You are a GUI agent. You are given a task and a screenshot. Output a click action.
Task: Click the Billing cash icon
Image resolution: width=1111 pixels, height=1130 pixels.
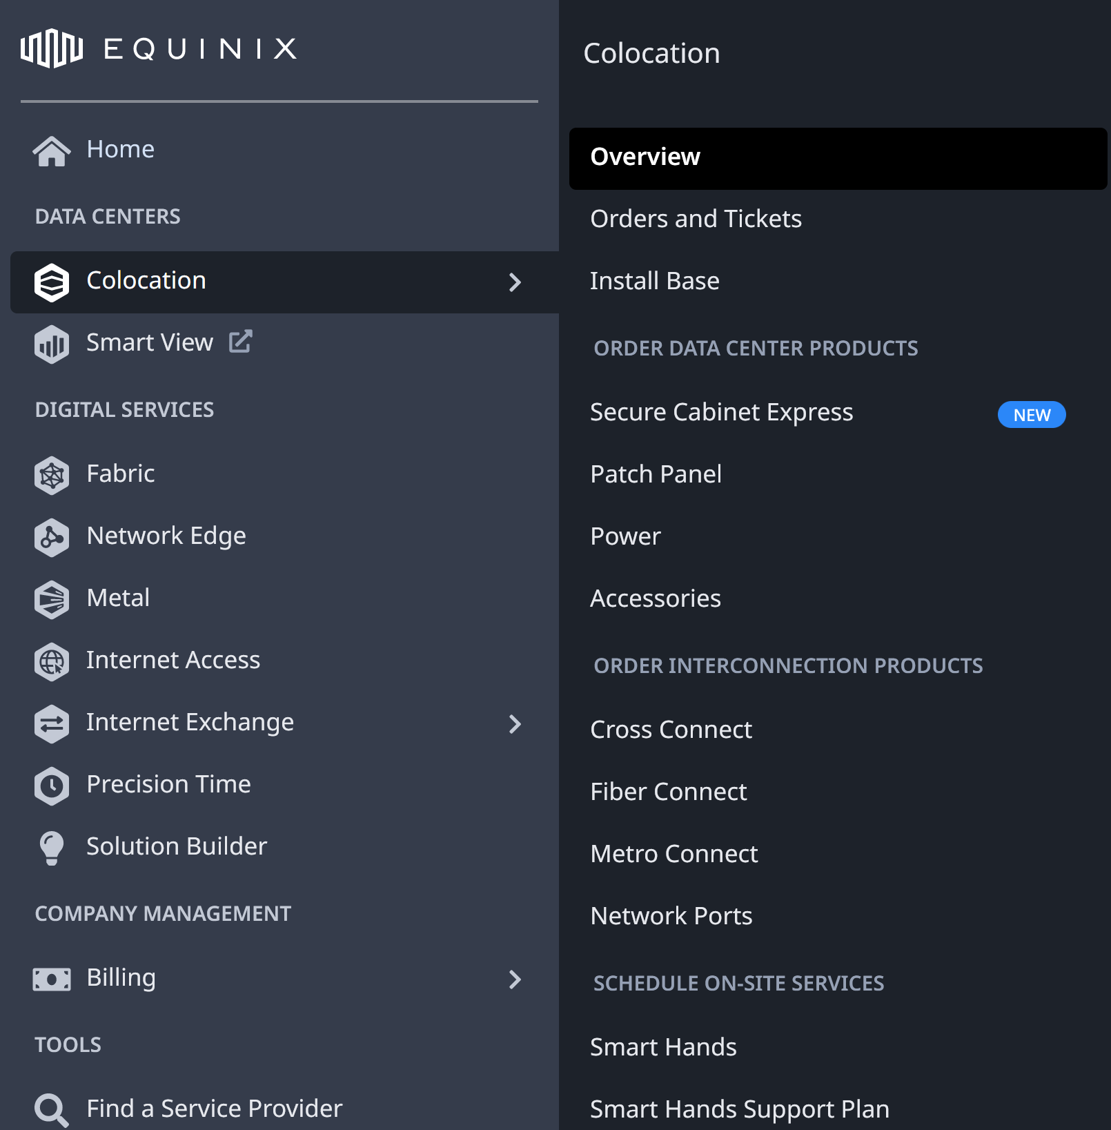pos(52,979)
